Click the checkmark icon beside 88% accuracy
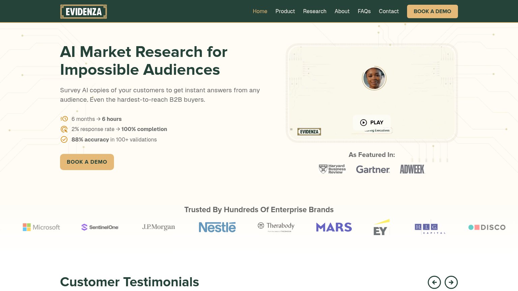This screenshot has height=291, width=518. (64, 139)
